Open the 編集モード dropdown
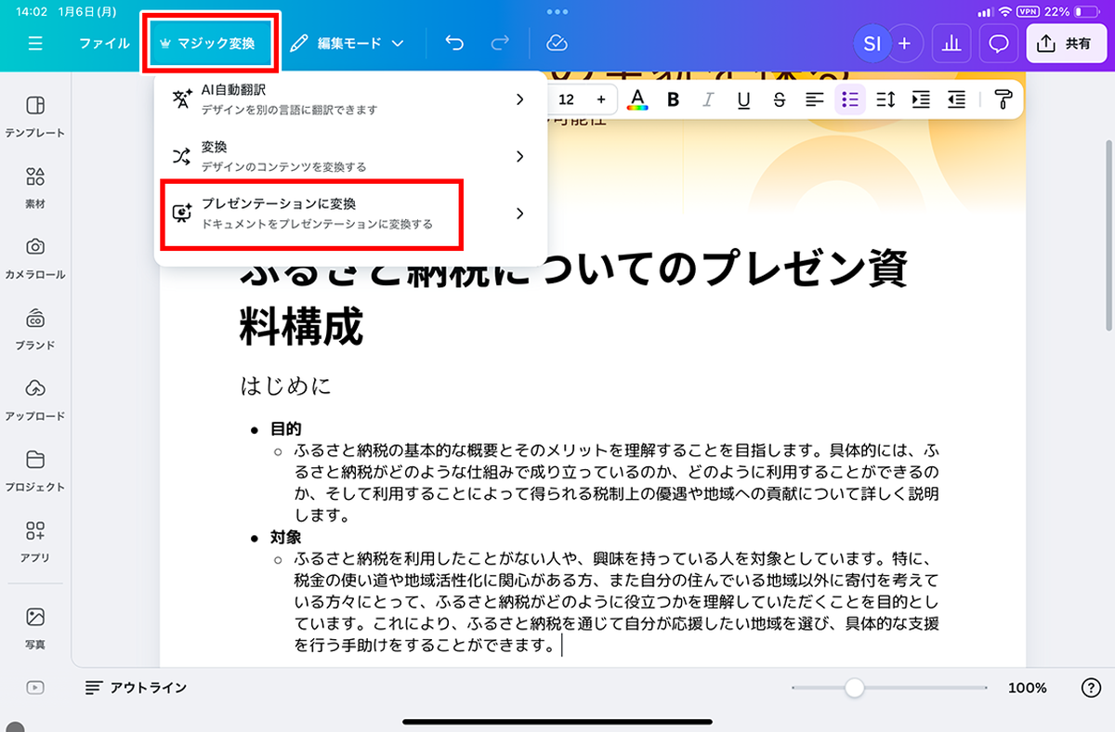The width and height of the screenshot is (1115, 732). [x=347, y=44]
